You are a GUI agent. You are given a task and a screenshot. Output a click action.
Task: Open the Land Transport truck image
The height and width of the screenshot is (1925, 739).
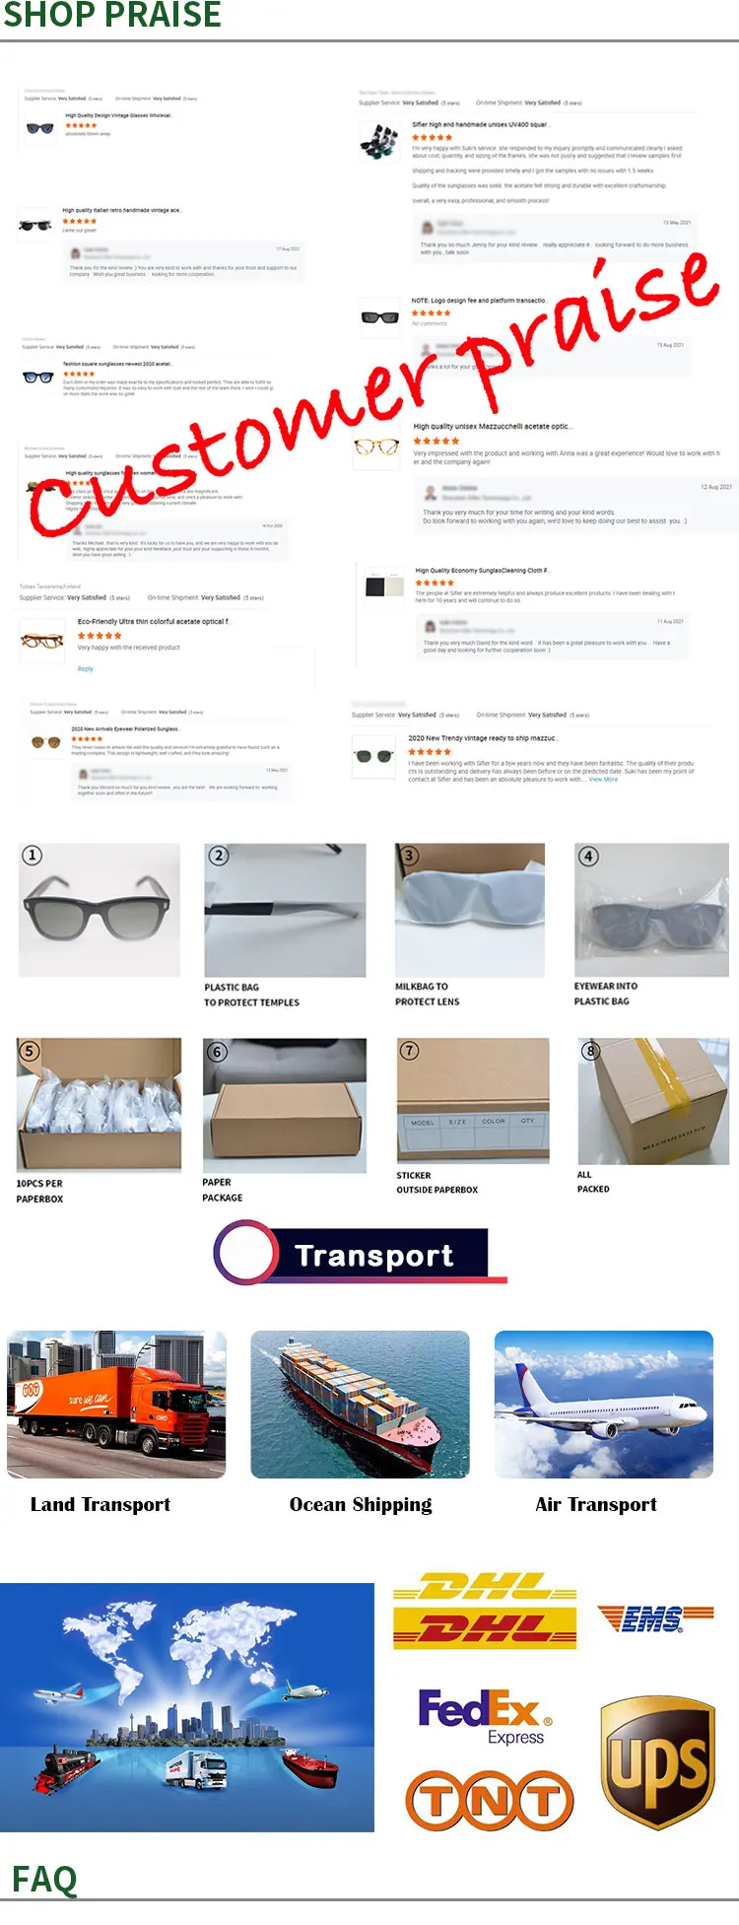click(116, 1405)
